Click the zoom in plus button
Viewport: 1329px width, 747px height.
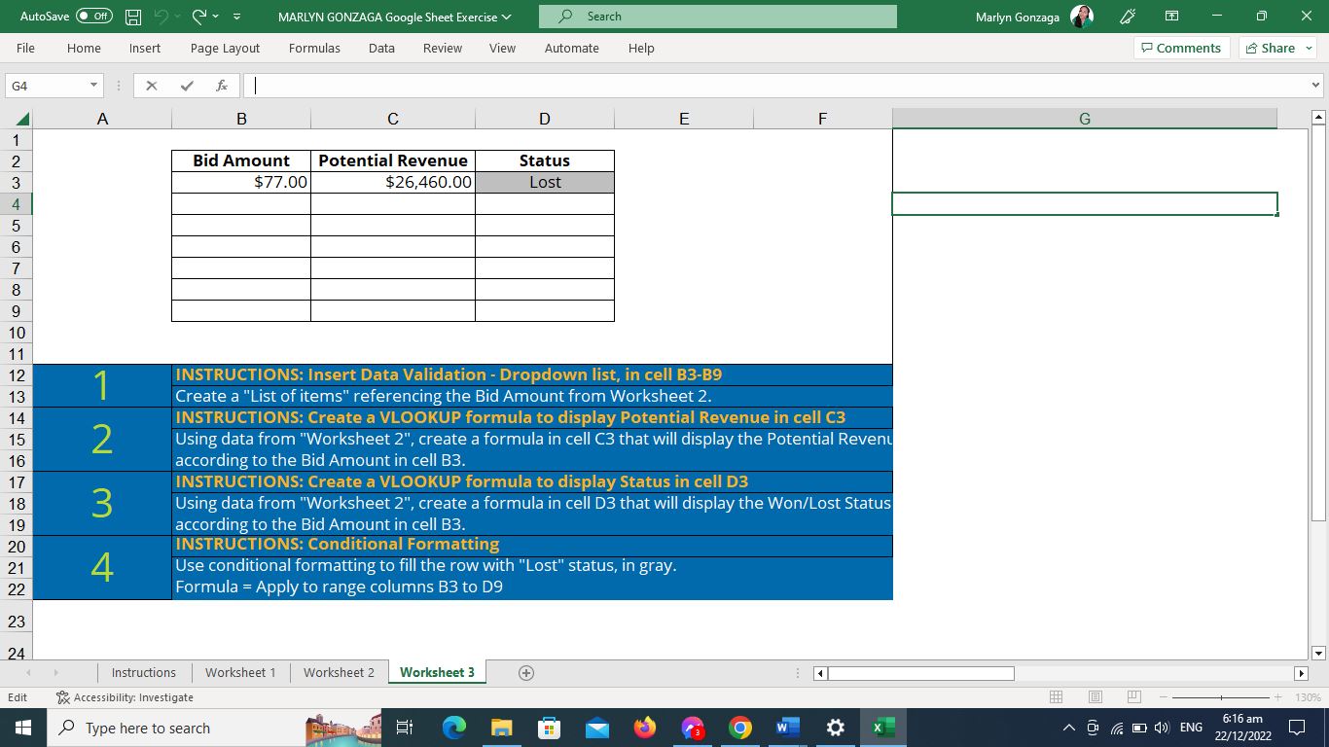(x=1277, y=697)
